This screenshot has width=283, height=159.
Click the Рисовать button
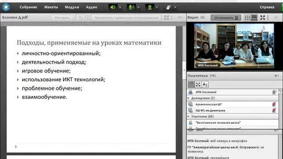[62, 18]
